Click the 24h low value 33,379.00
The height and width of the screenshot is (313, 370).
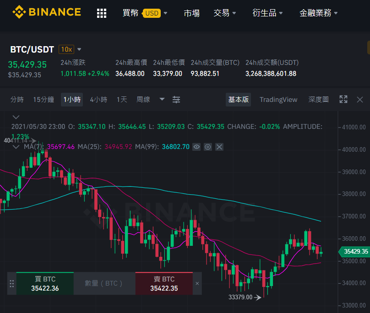(x=168, y=74)
